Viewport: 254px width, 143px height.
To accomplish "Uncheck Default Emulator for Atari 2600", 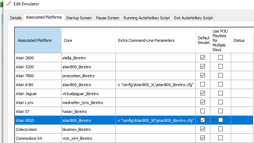I will 202,57.
